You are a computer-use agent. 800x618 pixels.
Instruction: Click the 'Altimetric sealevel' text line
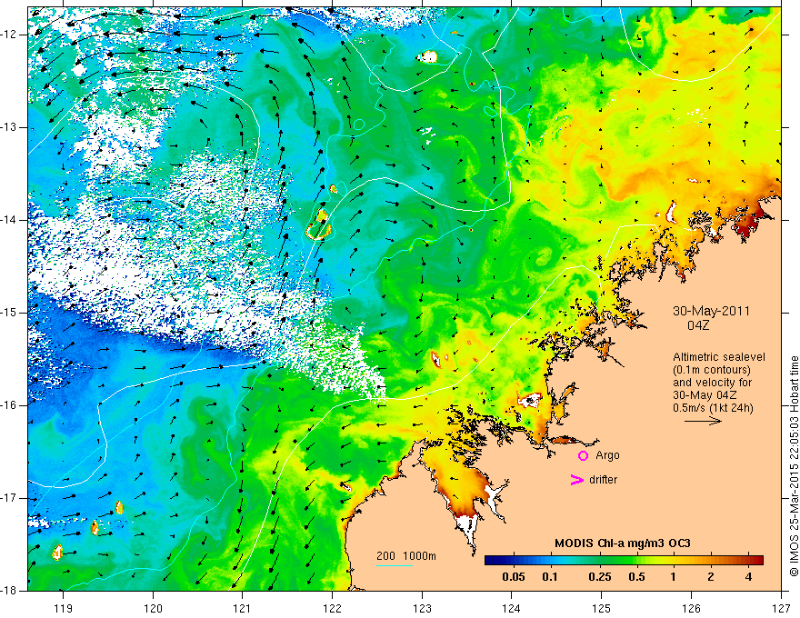(719, 357)
